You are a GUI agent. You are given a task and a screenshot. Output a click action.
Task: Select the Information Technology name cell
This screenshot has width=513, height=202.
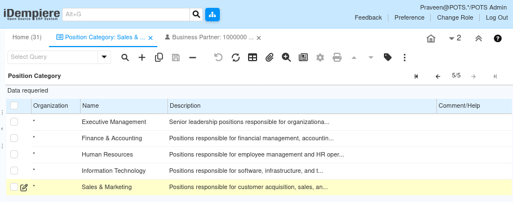(x=113, y=171)
